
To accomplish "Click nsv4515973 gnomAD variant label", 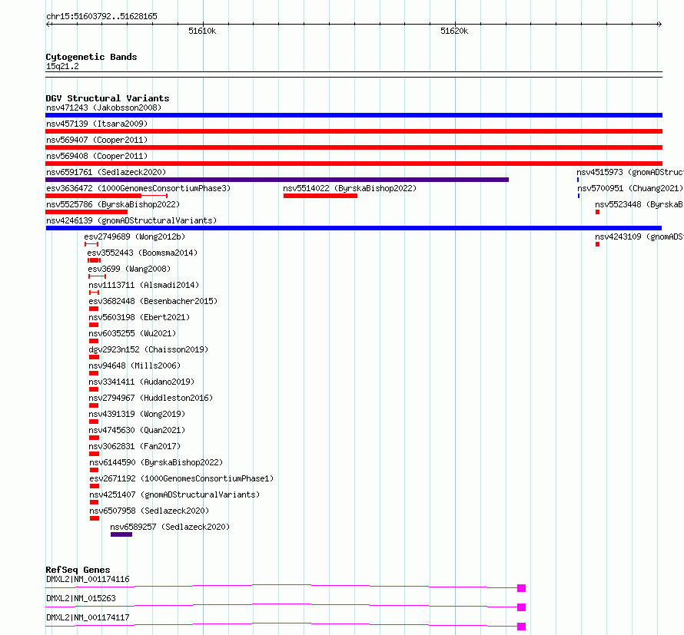I will 630,172.
